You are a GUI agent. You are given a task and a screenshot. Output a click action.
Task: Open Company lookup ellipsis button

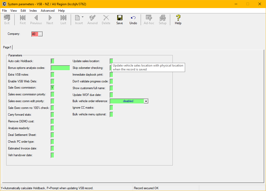pos(40,34)
